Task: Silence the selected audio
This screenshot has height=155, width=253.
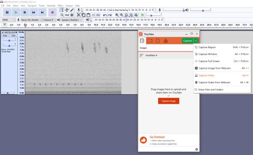Action: point(98,15)
